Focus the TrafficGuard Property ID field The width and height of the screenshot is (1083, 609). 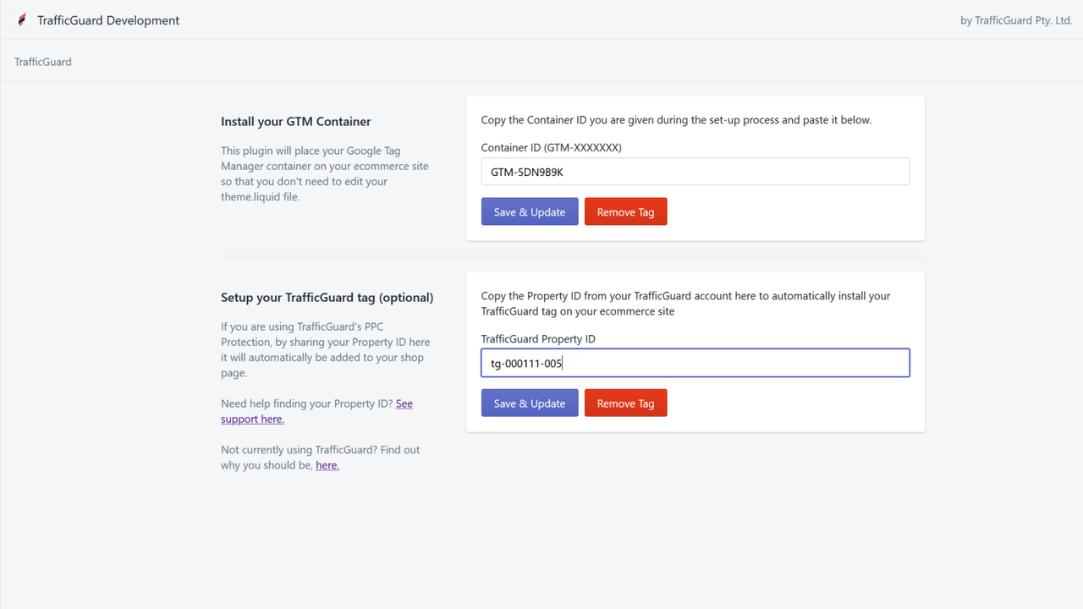click(695, 363)
